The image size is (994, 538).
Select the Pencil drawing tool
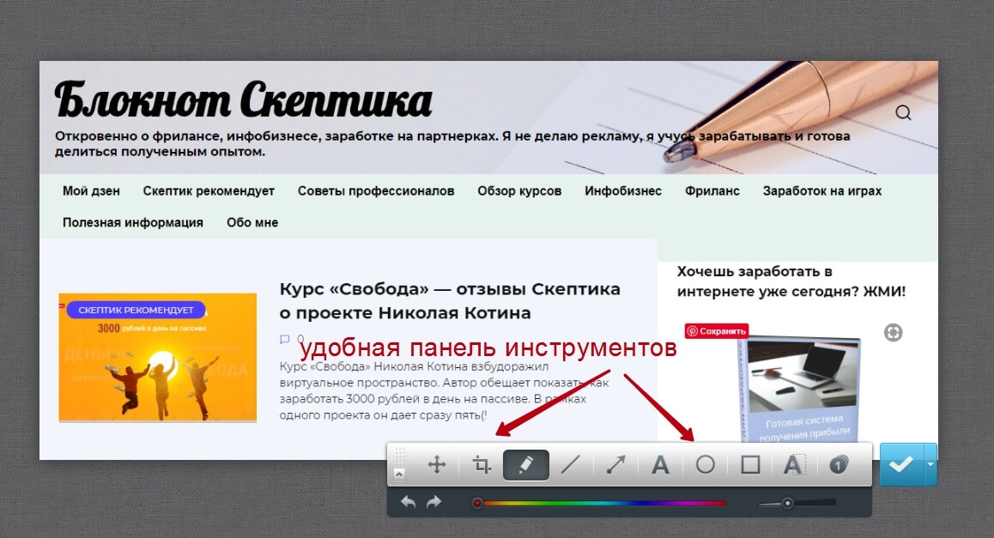click(526, 465)
